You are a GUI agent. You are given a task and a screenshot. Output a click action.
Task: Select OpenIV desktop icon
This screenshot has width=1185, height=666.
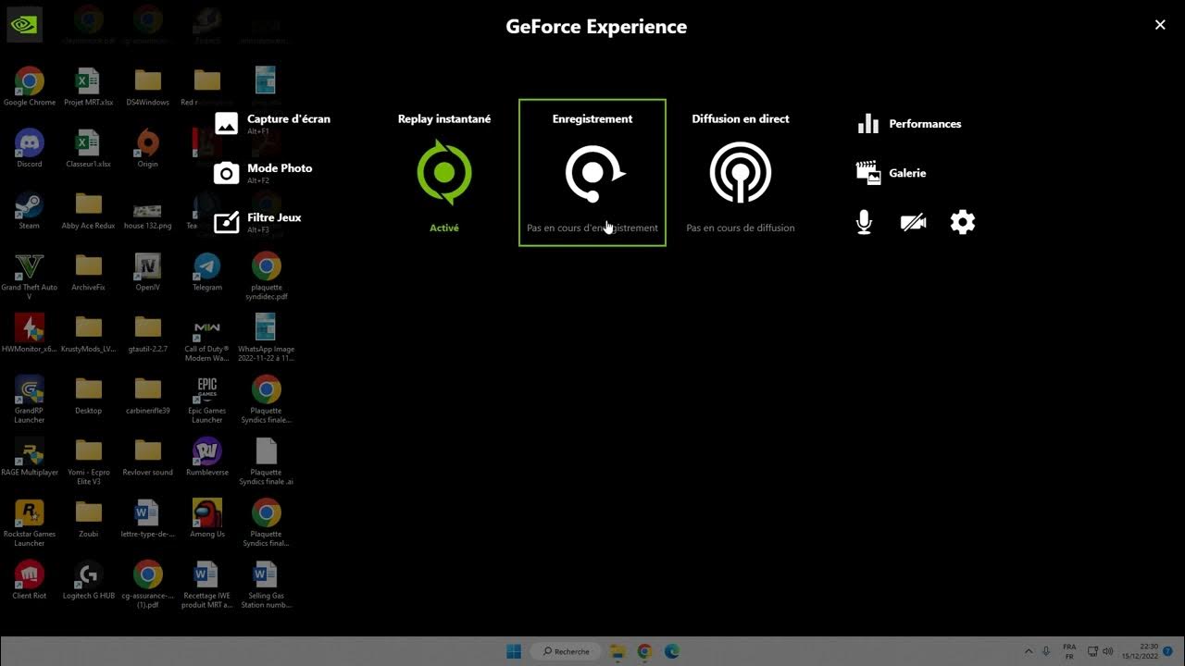(148, 272)
